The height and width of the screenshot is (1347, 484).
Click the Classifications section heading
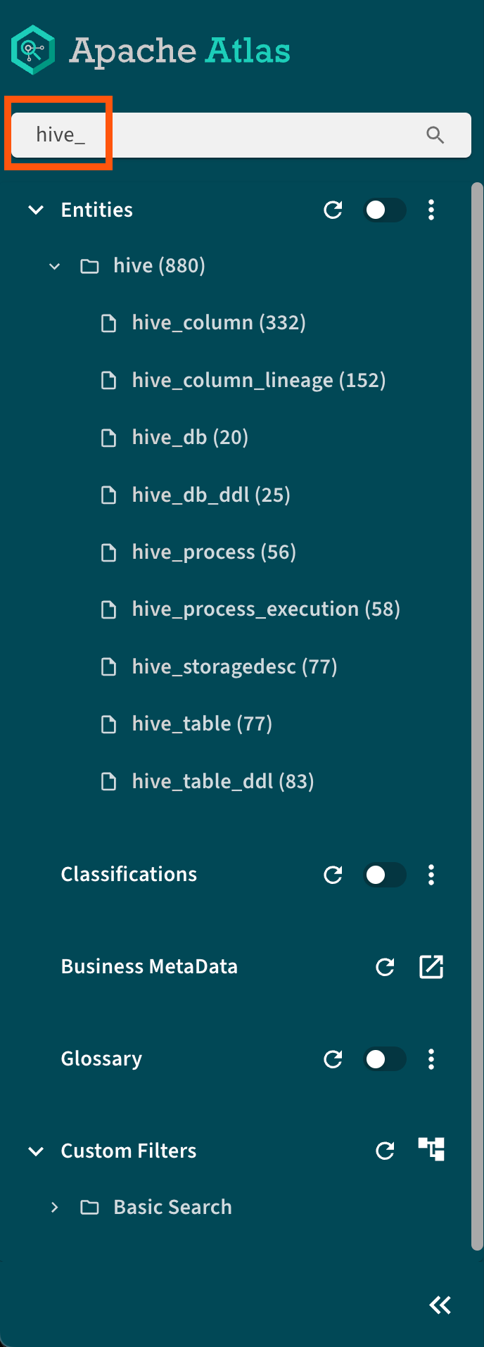pyautogui.click(x=129, y=875)
